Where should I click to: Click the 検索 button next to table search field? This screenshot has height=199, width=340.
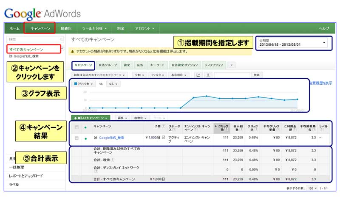(x=257, y=75)
